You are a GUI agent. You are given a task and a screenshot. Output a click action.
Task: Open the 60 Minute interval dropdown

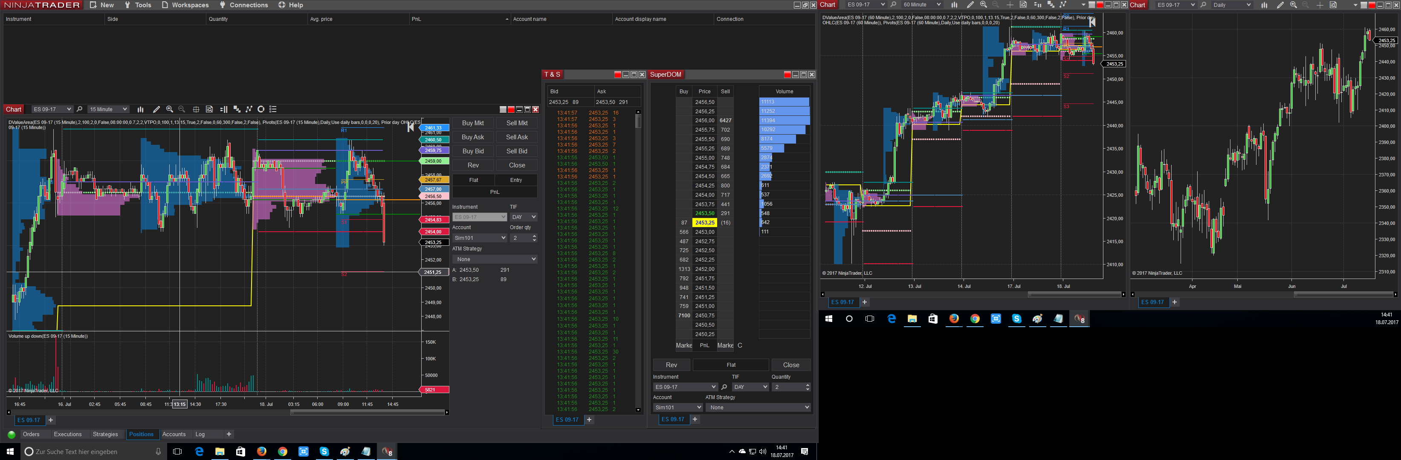click(921, 5)
